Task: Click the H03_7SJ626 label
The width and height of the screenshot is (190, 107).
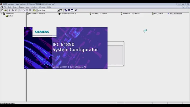Action: pos(158,14)
